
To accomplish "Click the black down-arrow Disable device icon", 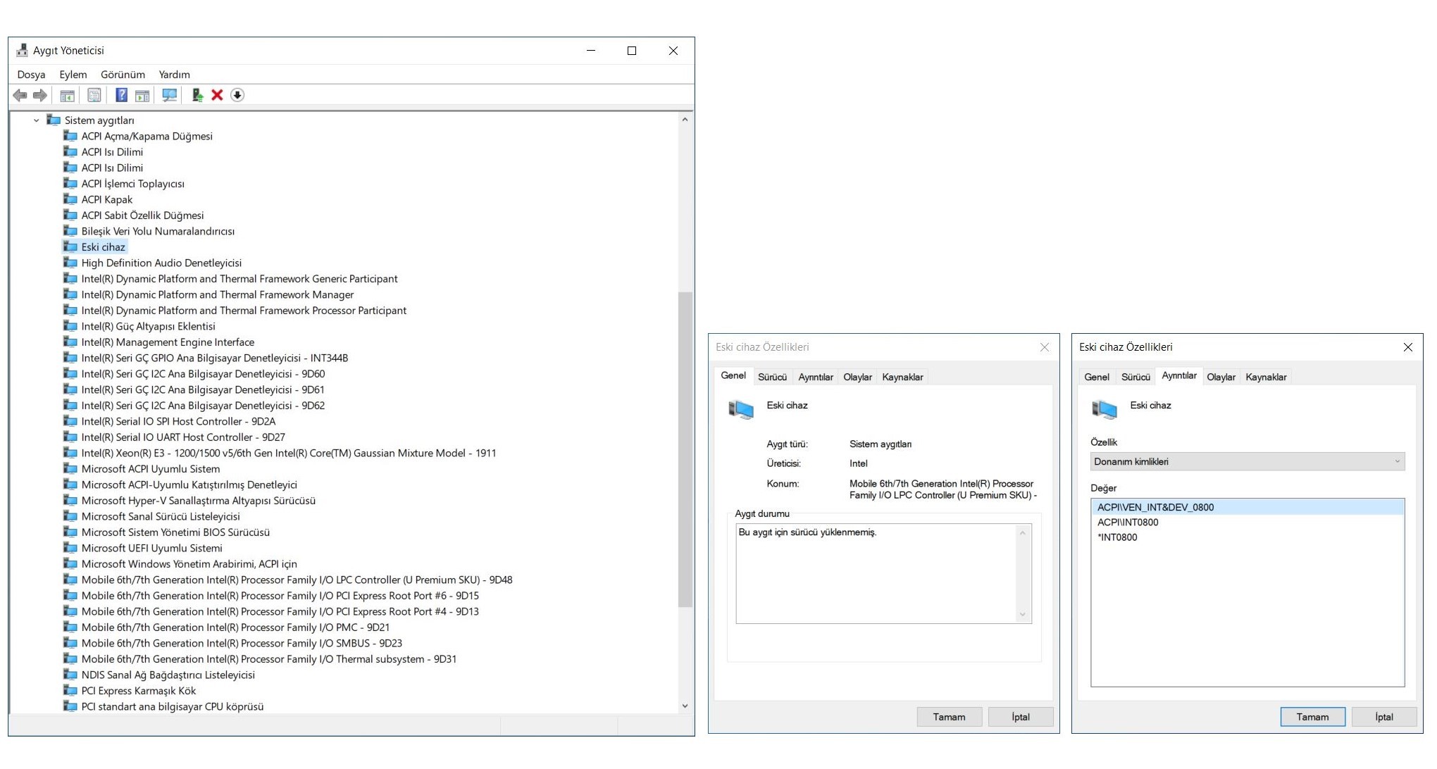I will [237, 95].
